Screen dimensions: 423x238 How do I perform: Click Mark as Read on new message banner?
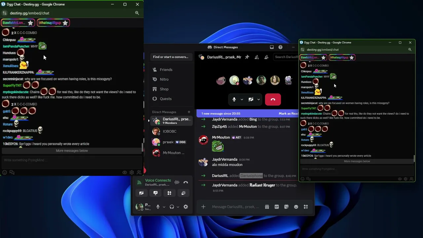point(288,113)
